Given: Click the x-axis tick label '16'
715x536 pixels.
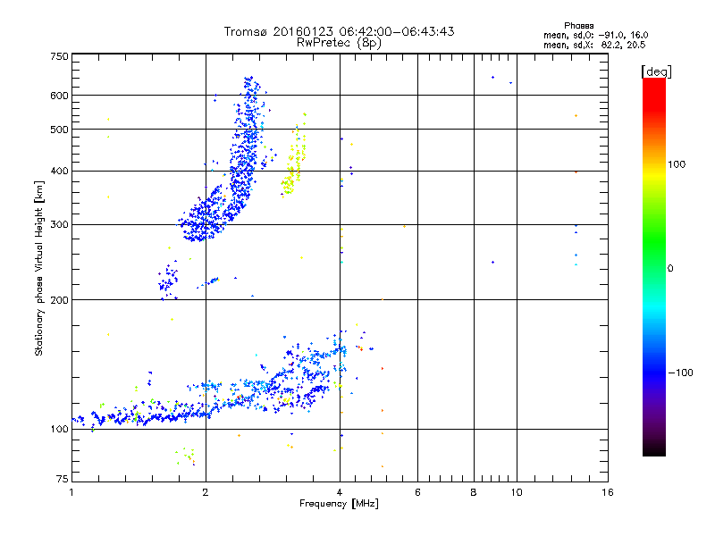Looking at the screenshot, I should [608, 493].
